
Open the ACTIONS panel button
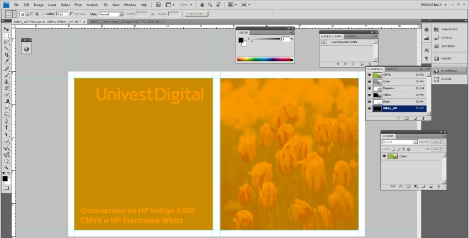pos(450,46)
